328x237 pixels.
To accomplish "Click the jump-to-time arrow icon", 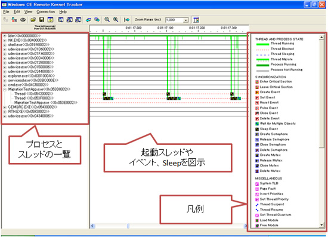I will [x=127, y=20].
